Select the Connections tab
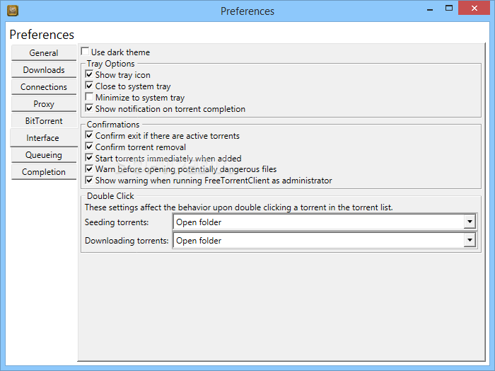Screen dimensions: 495x371 click(x=44, y=87)
